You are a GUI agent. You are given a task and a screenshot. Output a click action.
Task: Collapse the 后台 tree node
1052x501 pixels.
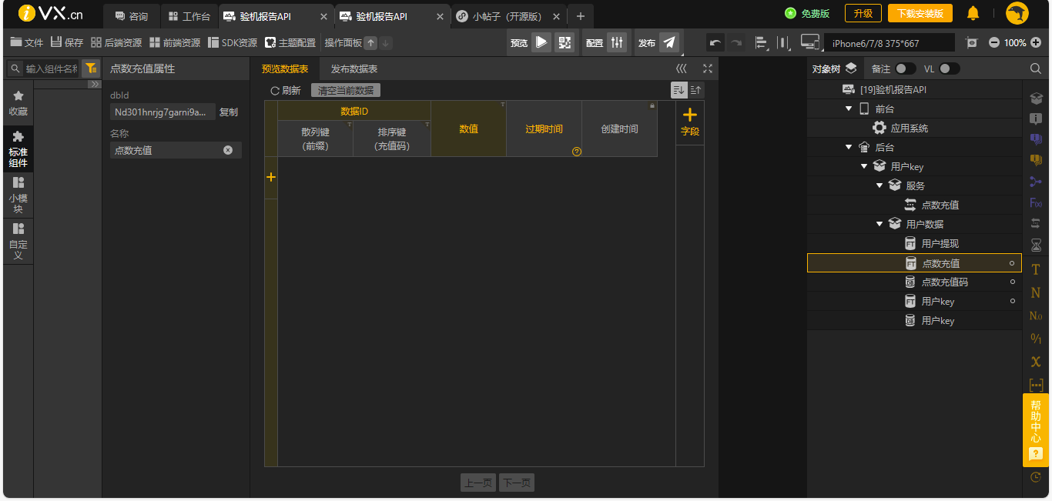(849, 147)
